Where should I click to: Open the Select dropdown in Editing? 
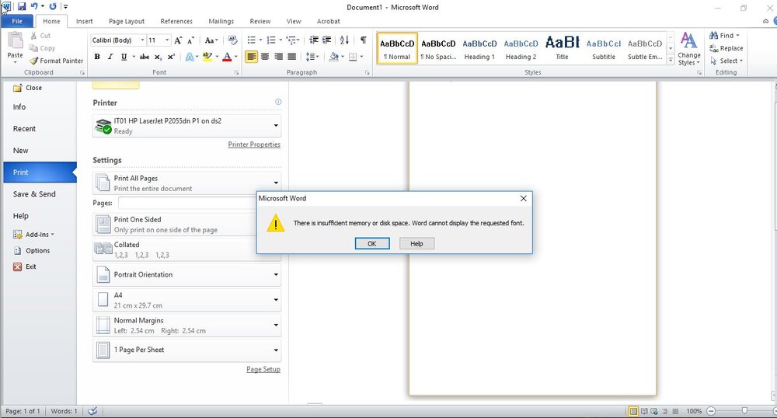[x=726, y=61]
